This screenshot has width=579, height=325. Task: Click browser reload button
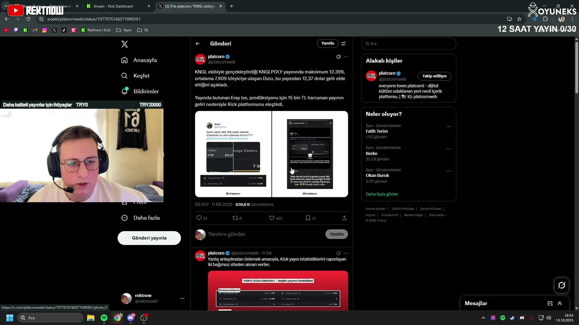[28, 19]
